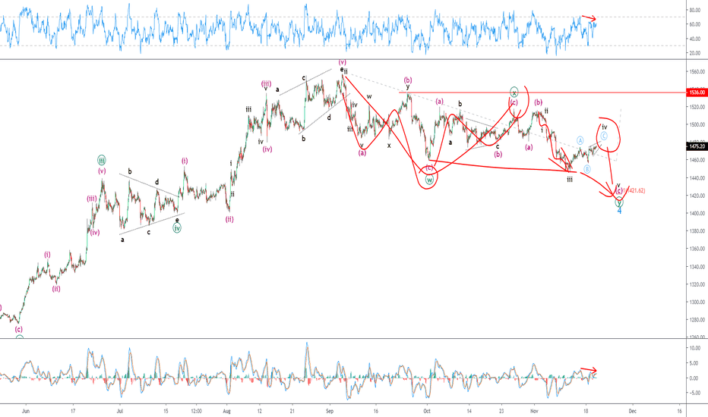Click the Aug label on the time axis
The image size is (708, 417).
pos(226,411)
